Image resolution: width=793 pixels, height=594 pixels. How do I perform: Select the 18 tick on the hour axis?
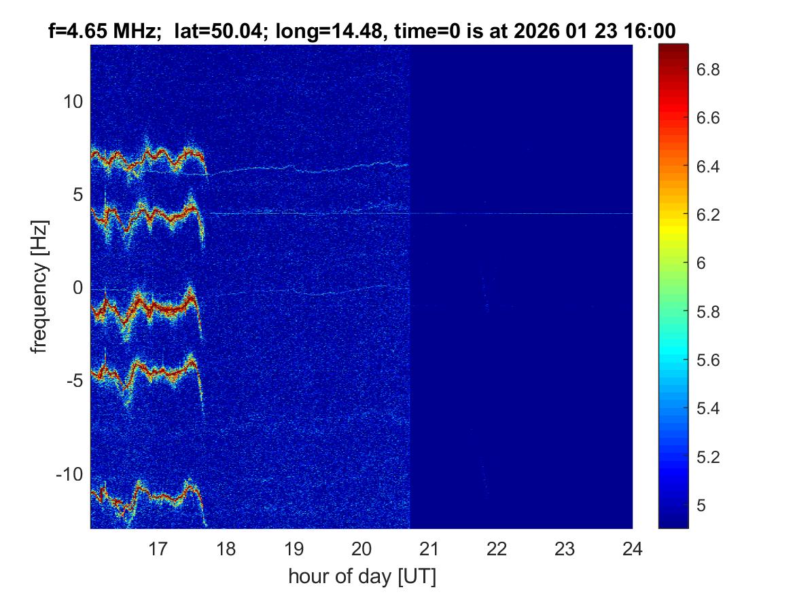(x=226, y=548)
